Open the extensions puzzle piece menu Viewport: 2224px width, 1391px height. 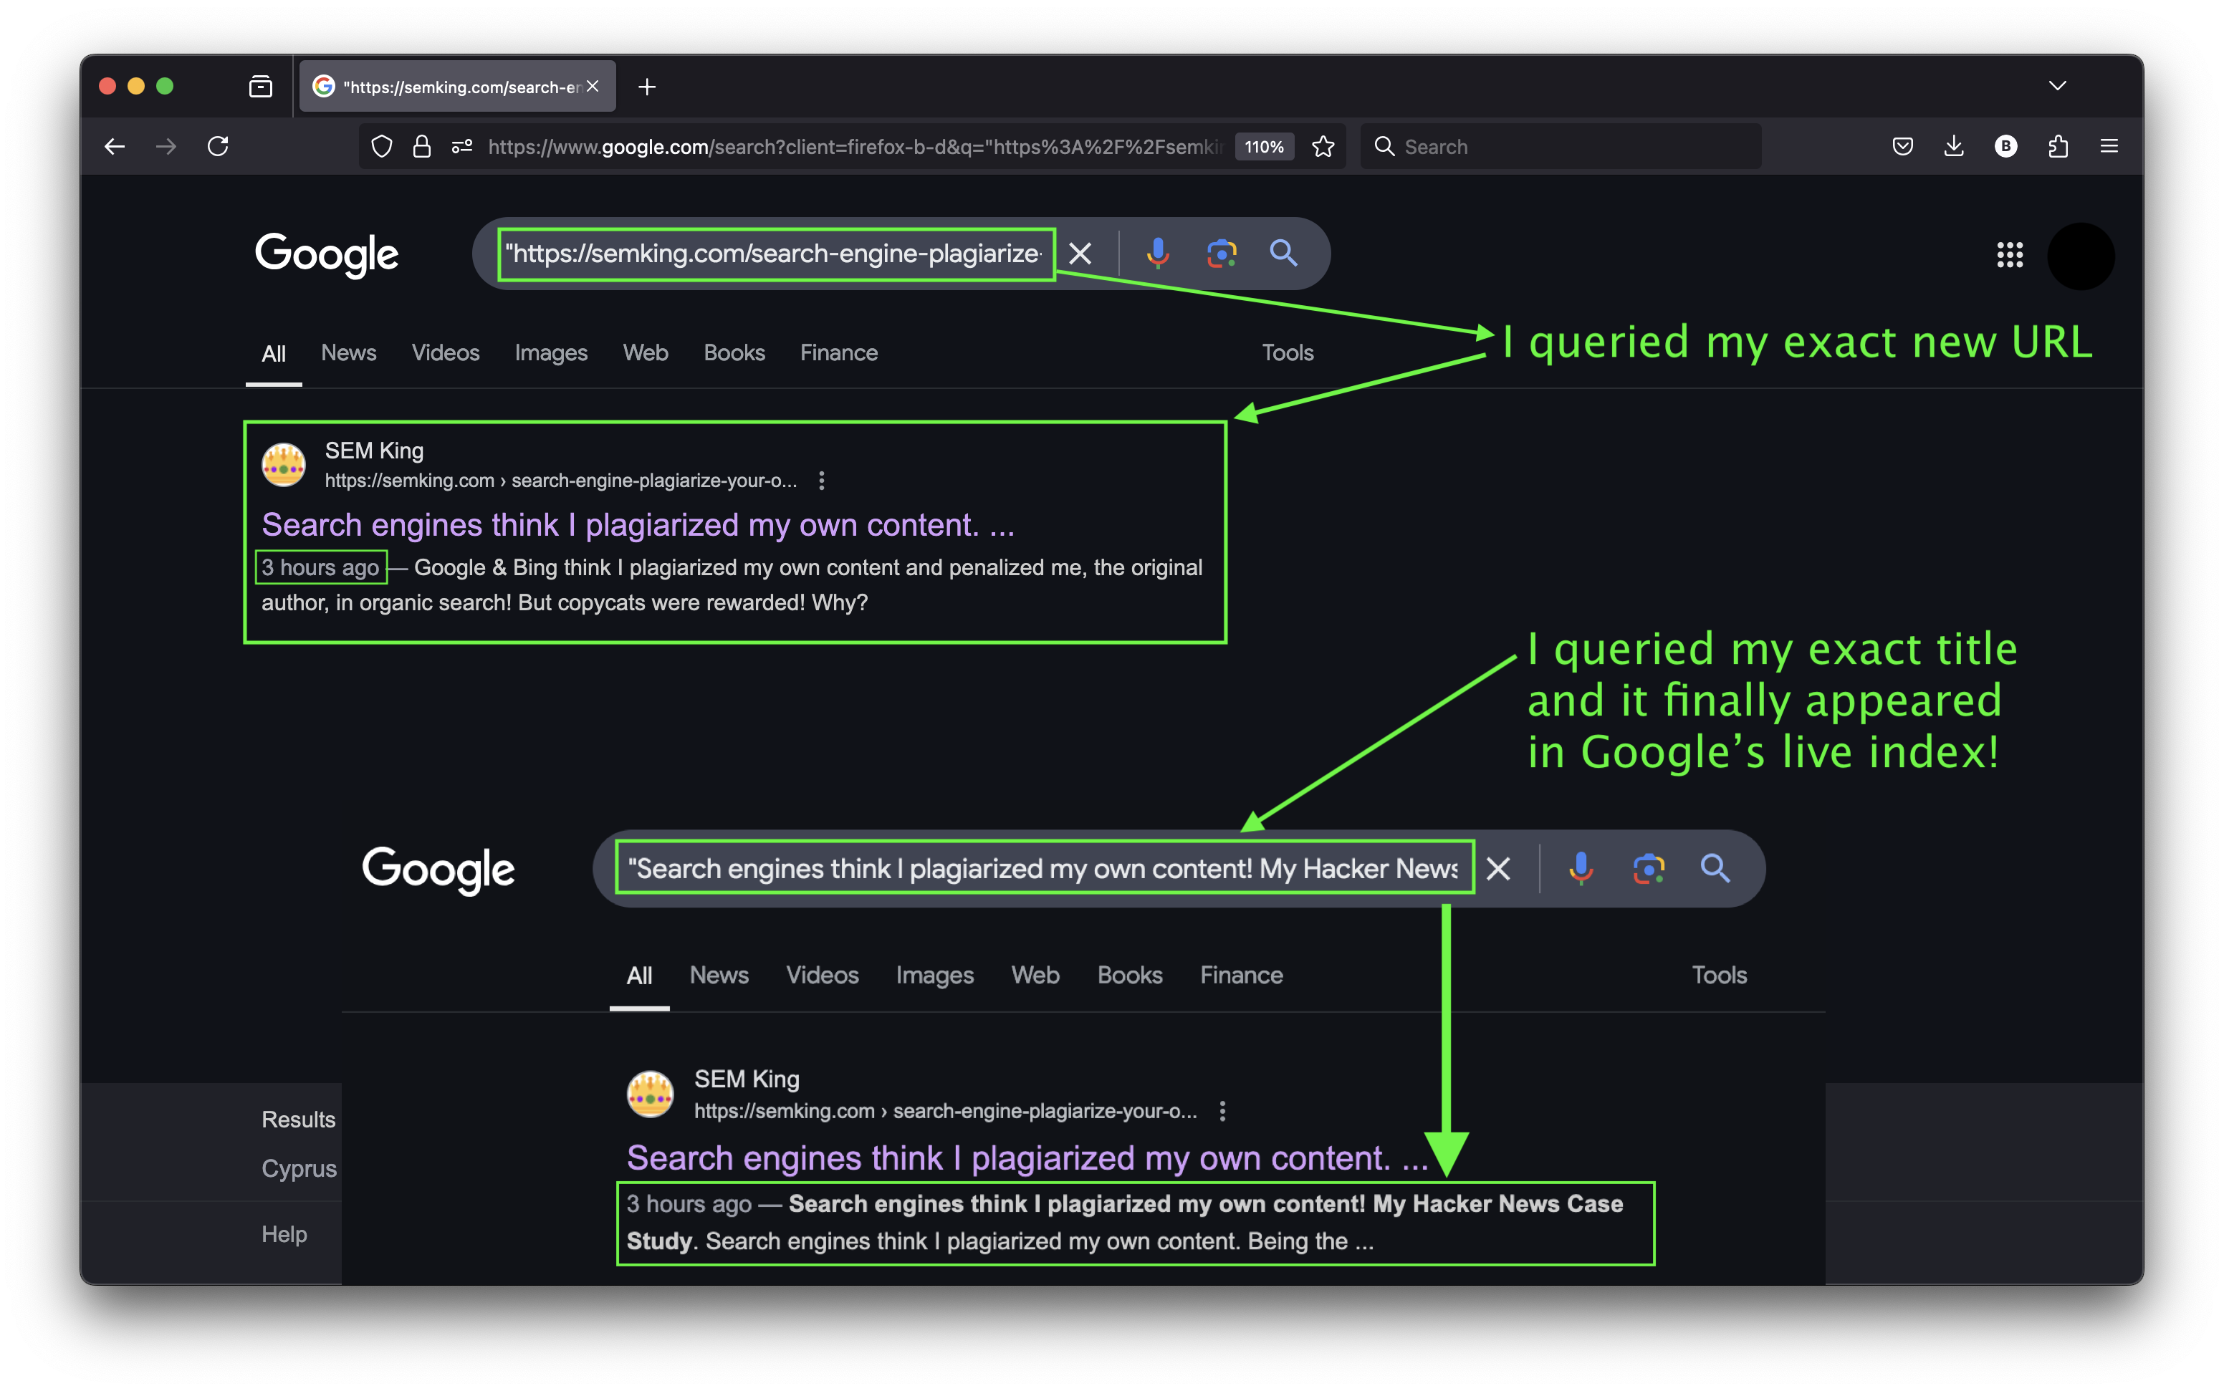click(2058, 146)
